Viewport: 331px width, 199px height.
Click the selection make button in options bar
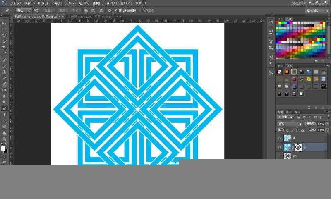[x=48, y=10]
